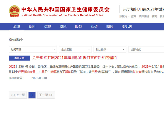
Task: Open the 默认排序 sort order dropdown
Action: point(110,49)
